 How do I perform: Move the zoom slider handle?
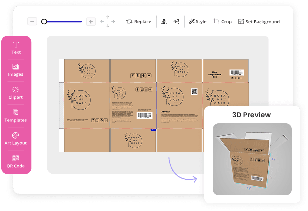[x=44, y=21]
